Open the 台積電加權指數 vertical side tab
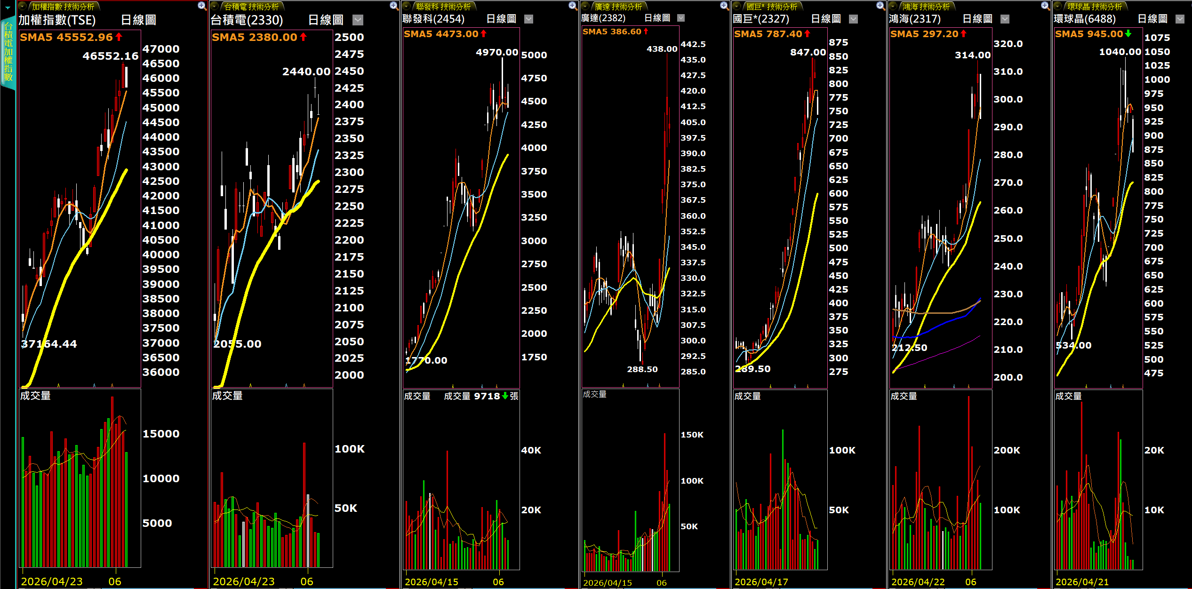Image resolution: width=1192 pixels, height=589 pixels. click(8, 53)
